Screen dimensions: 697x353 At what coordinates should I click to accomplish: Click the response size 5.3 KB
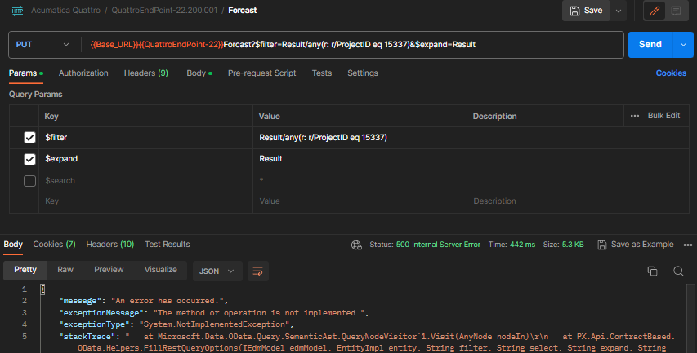click(573, 245)
